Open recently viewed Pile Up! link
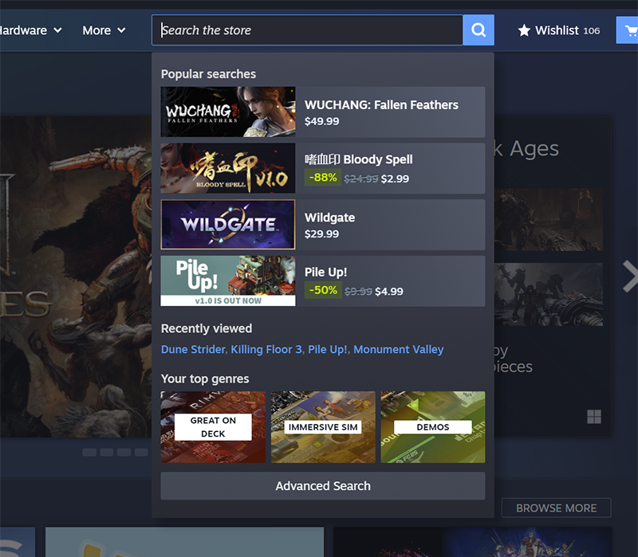Viewport: 638px width, 557px height. click(x=328, y=350)
